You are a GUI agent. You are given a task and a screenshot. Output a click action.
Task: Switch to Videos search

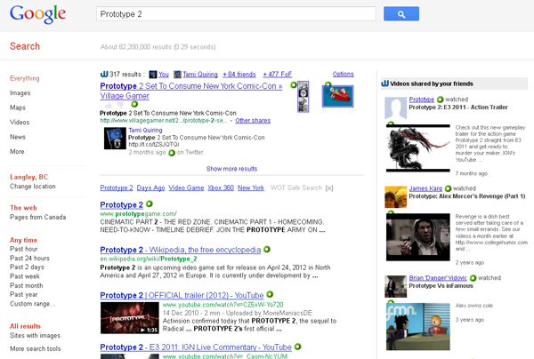coord(20,122)
